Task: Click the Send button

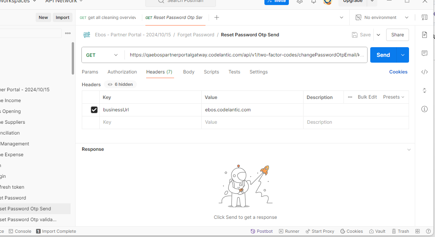Action: point(383,55)
